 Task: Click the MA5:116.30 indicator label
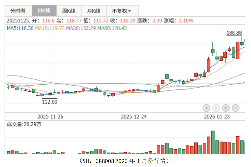click(20, 28)
